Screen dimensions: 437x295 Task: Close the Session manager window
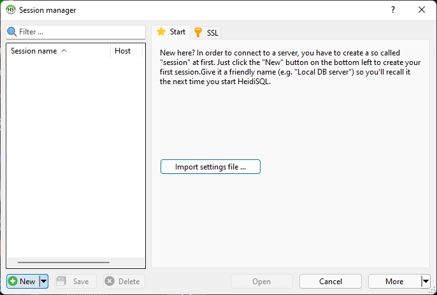(x=421, y=10)
